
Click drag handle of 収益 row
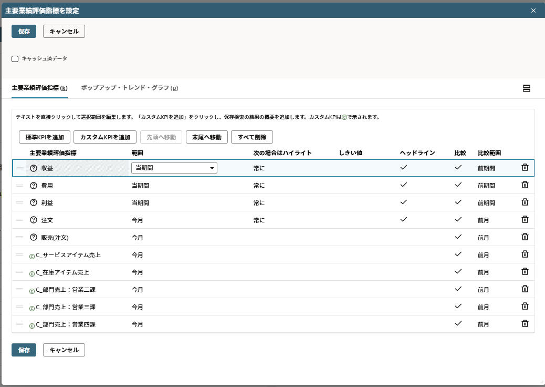click(20, 168)
